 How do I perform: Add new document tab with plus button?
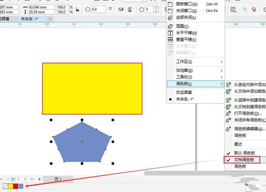(50, 19)
